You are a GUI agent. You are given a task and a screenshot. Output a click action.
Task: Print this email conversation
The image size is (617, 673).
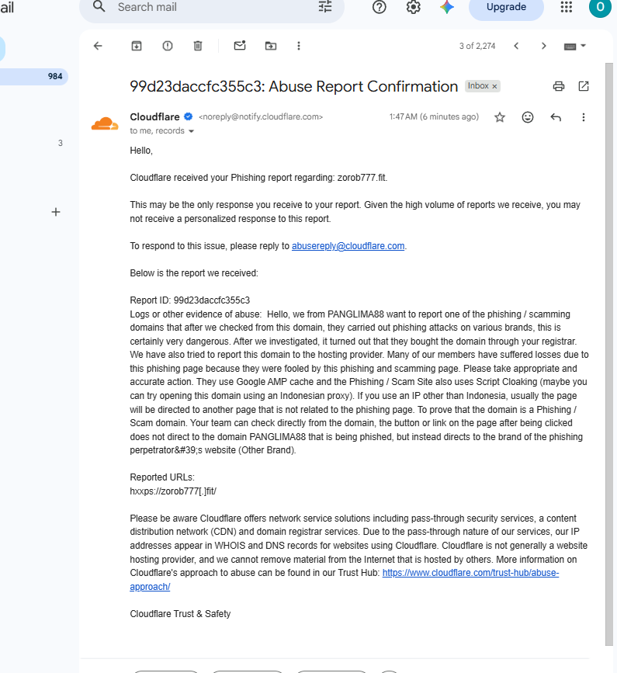(x=559, y=86)
